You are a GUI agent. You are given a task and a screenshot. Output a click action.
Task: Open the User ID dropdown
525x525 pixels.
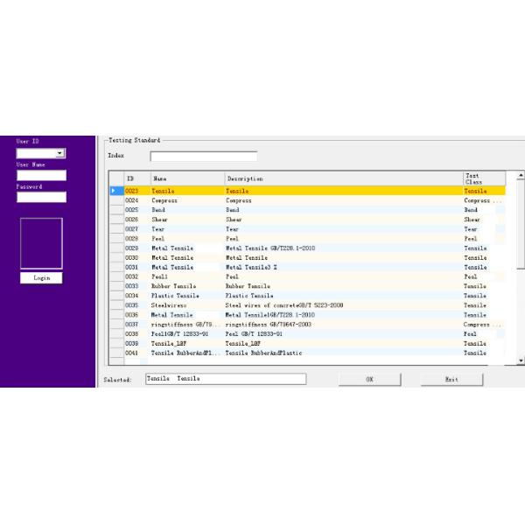(x=60, y=153)
